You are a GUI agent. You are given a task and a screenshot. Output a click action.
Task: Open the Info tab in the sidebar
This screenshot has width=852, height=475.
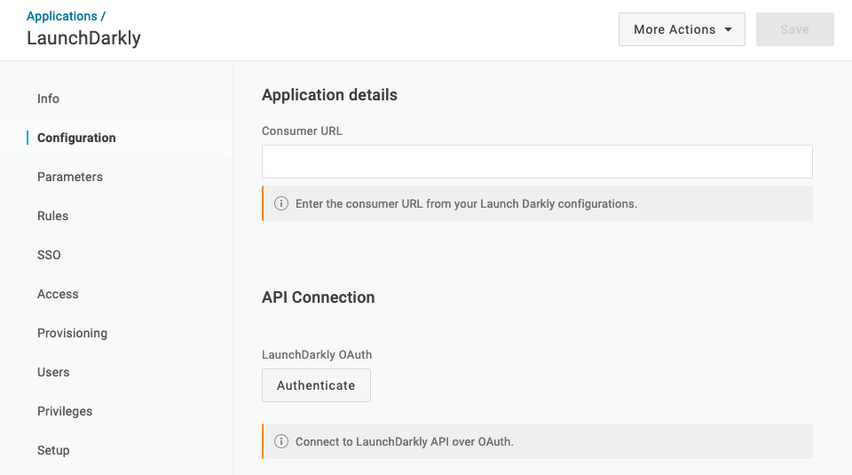[48, 99]
